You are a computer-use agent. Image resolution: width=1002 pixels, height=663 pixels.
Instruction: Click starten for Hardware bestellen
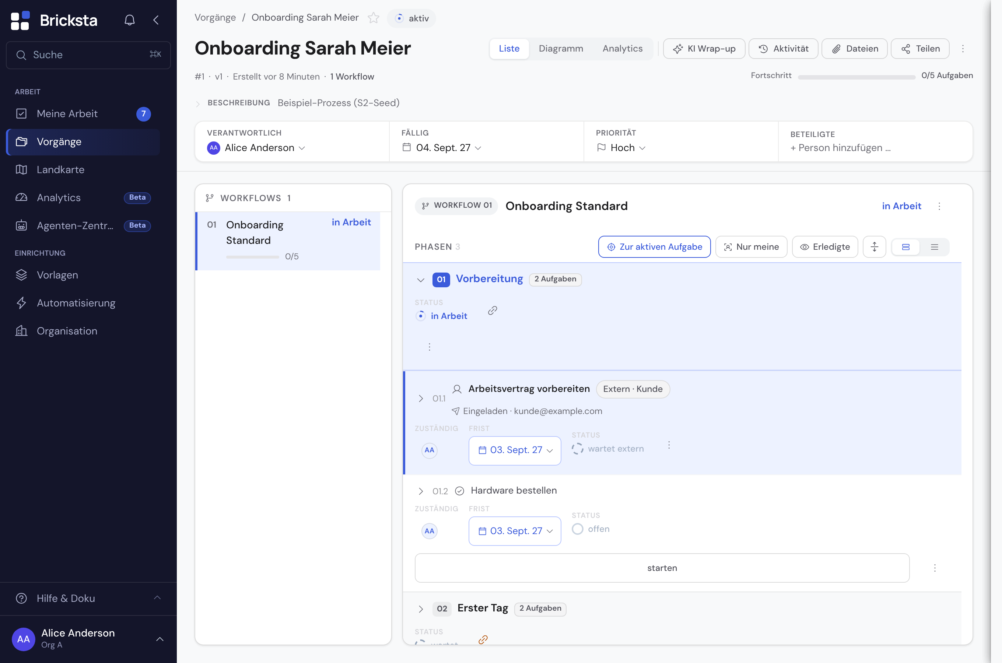pos(662,568)
